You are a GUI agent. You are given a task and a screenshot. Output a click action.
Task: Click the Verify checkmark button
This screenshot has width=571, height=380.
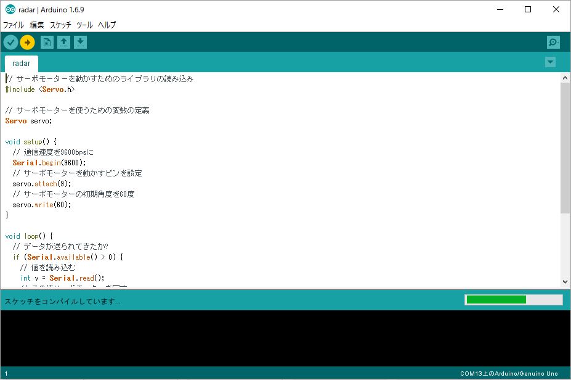[x=11, y=43]
